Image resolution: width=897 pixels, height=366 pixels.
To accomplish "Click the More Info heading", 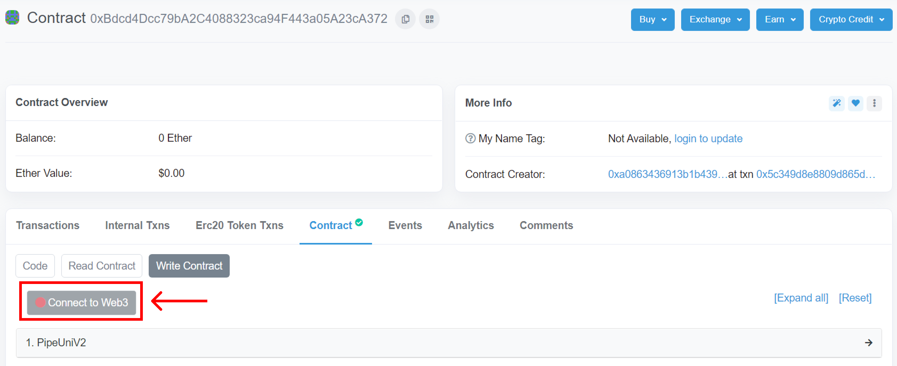I will [x=488, y=103].
